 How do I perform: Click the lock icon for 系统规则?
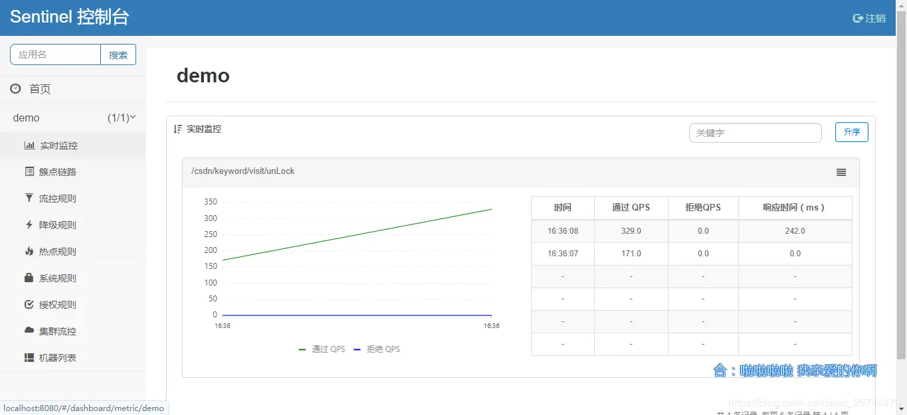click(29, 278)
